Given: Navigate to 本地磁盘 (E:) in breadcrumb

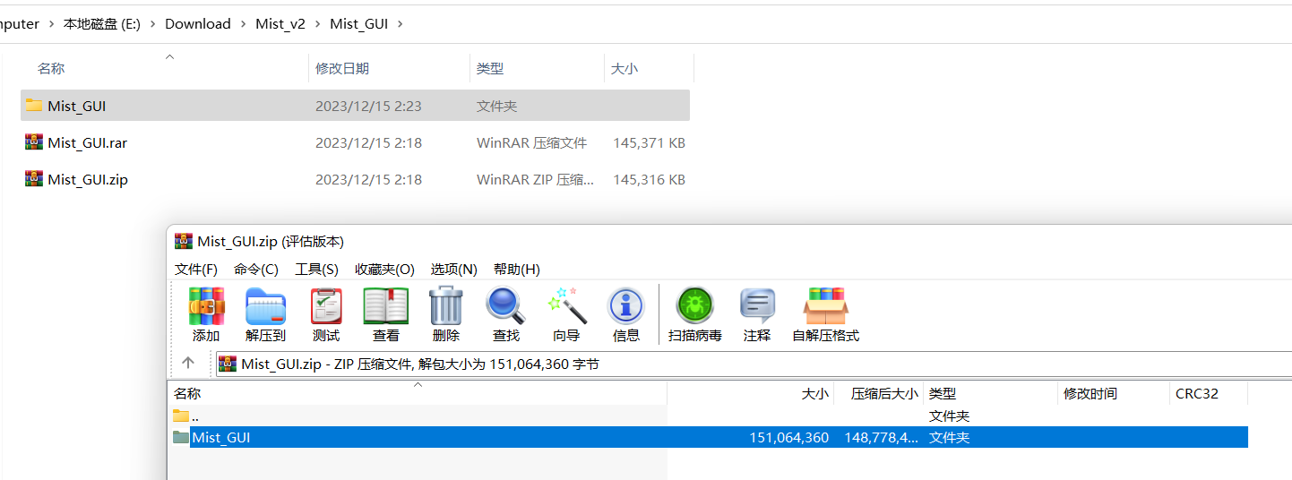Looking at the screenshot, I should tap(101, 24).
